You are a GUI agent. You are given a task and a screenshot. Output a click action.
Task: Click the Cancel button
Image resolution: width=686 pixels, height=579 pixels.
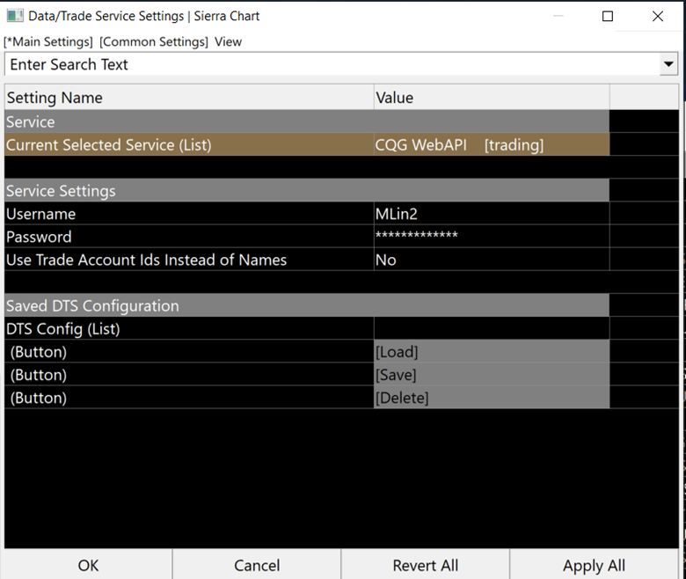[x=257, y=565]
